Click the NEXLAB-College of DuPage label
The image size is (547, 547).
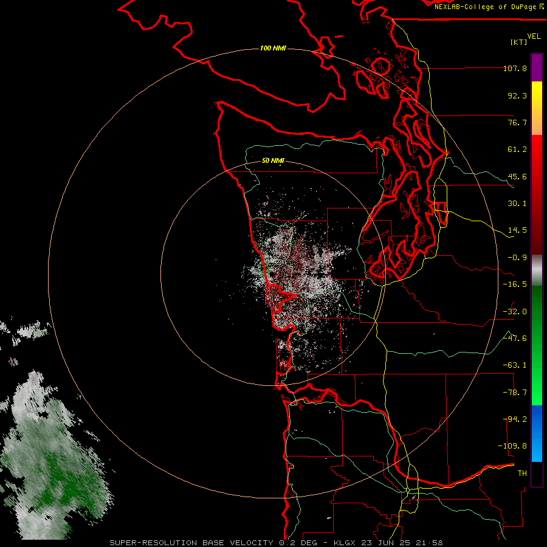pos(489,7)
